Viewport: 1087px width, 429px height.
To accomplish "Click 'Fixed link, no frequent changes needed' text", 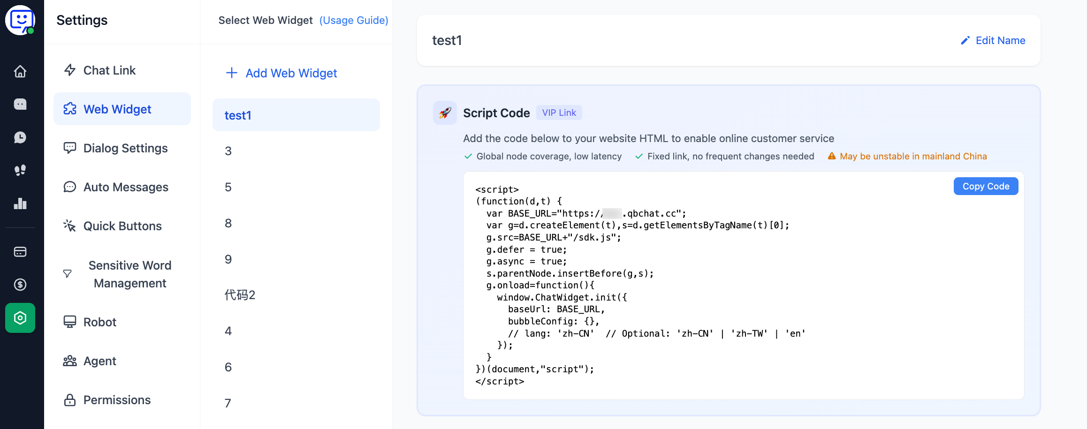I will coord(730,156).
